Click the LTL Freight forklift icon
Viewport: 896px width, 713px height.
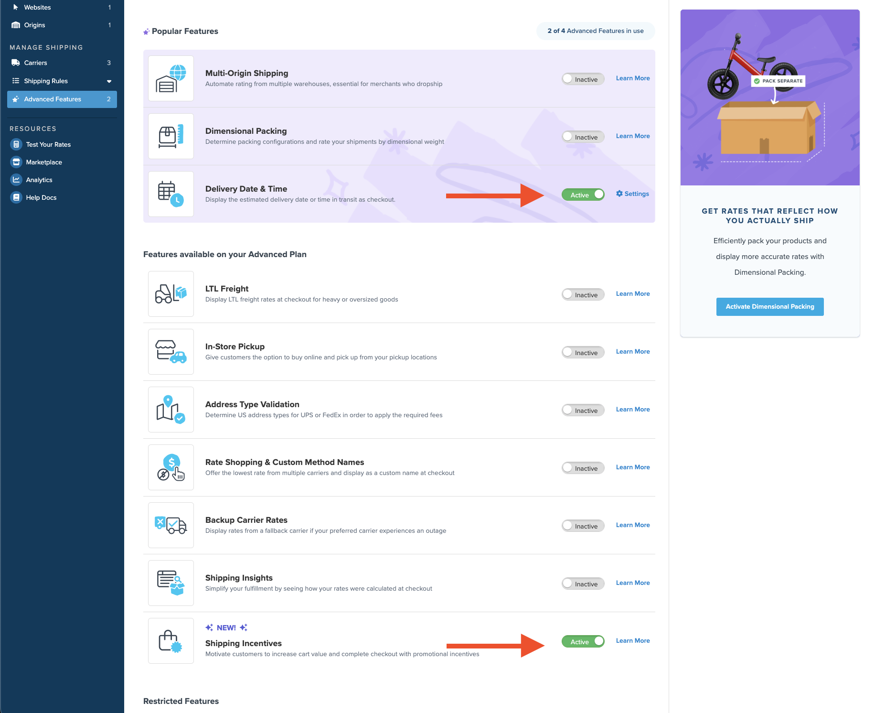point(171,294)
